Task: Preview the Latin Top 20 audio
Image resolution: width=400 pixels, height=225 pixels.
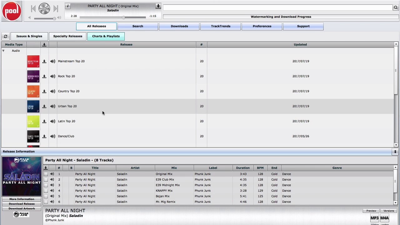Action: (x=52, y=121)
